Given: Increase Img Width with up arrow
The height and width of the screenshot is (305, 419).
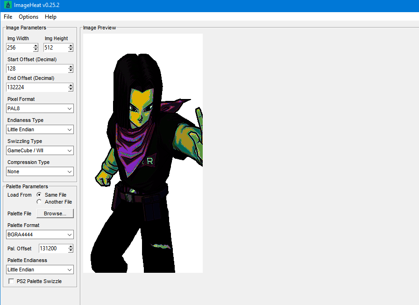Looking at the screenshot, I should pyautogui.click(x=36, y=46).
